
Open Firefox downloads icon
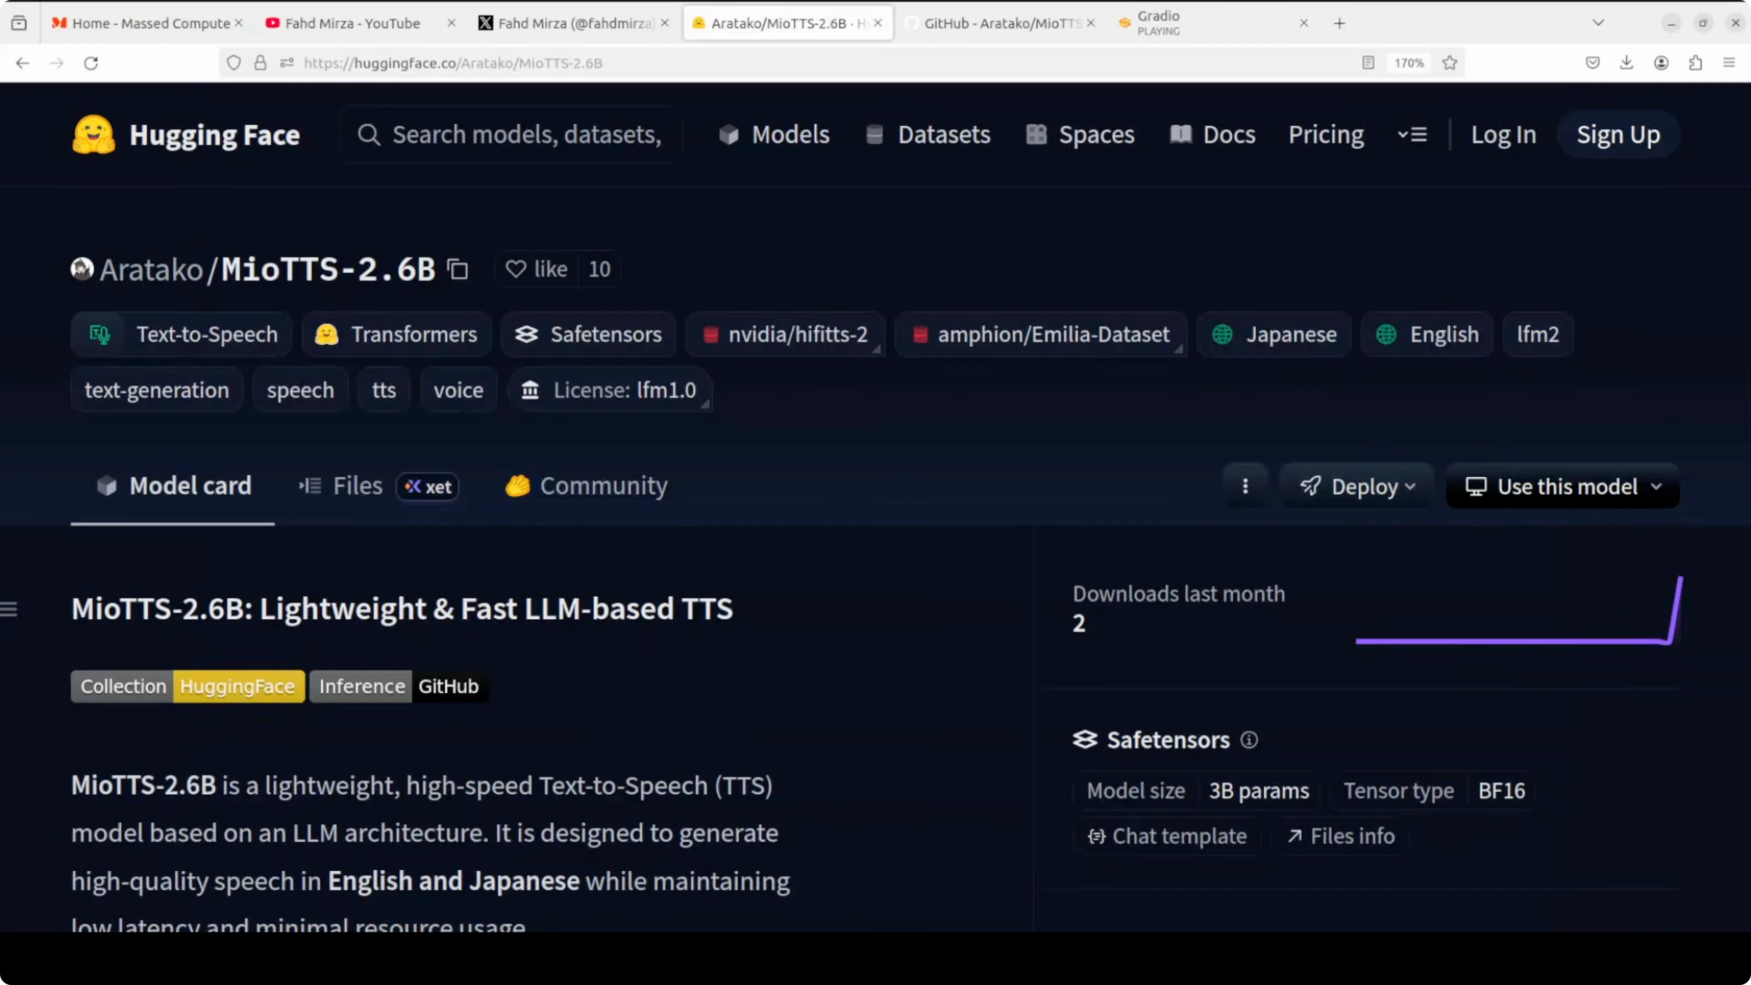coord(1627,62)
